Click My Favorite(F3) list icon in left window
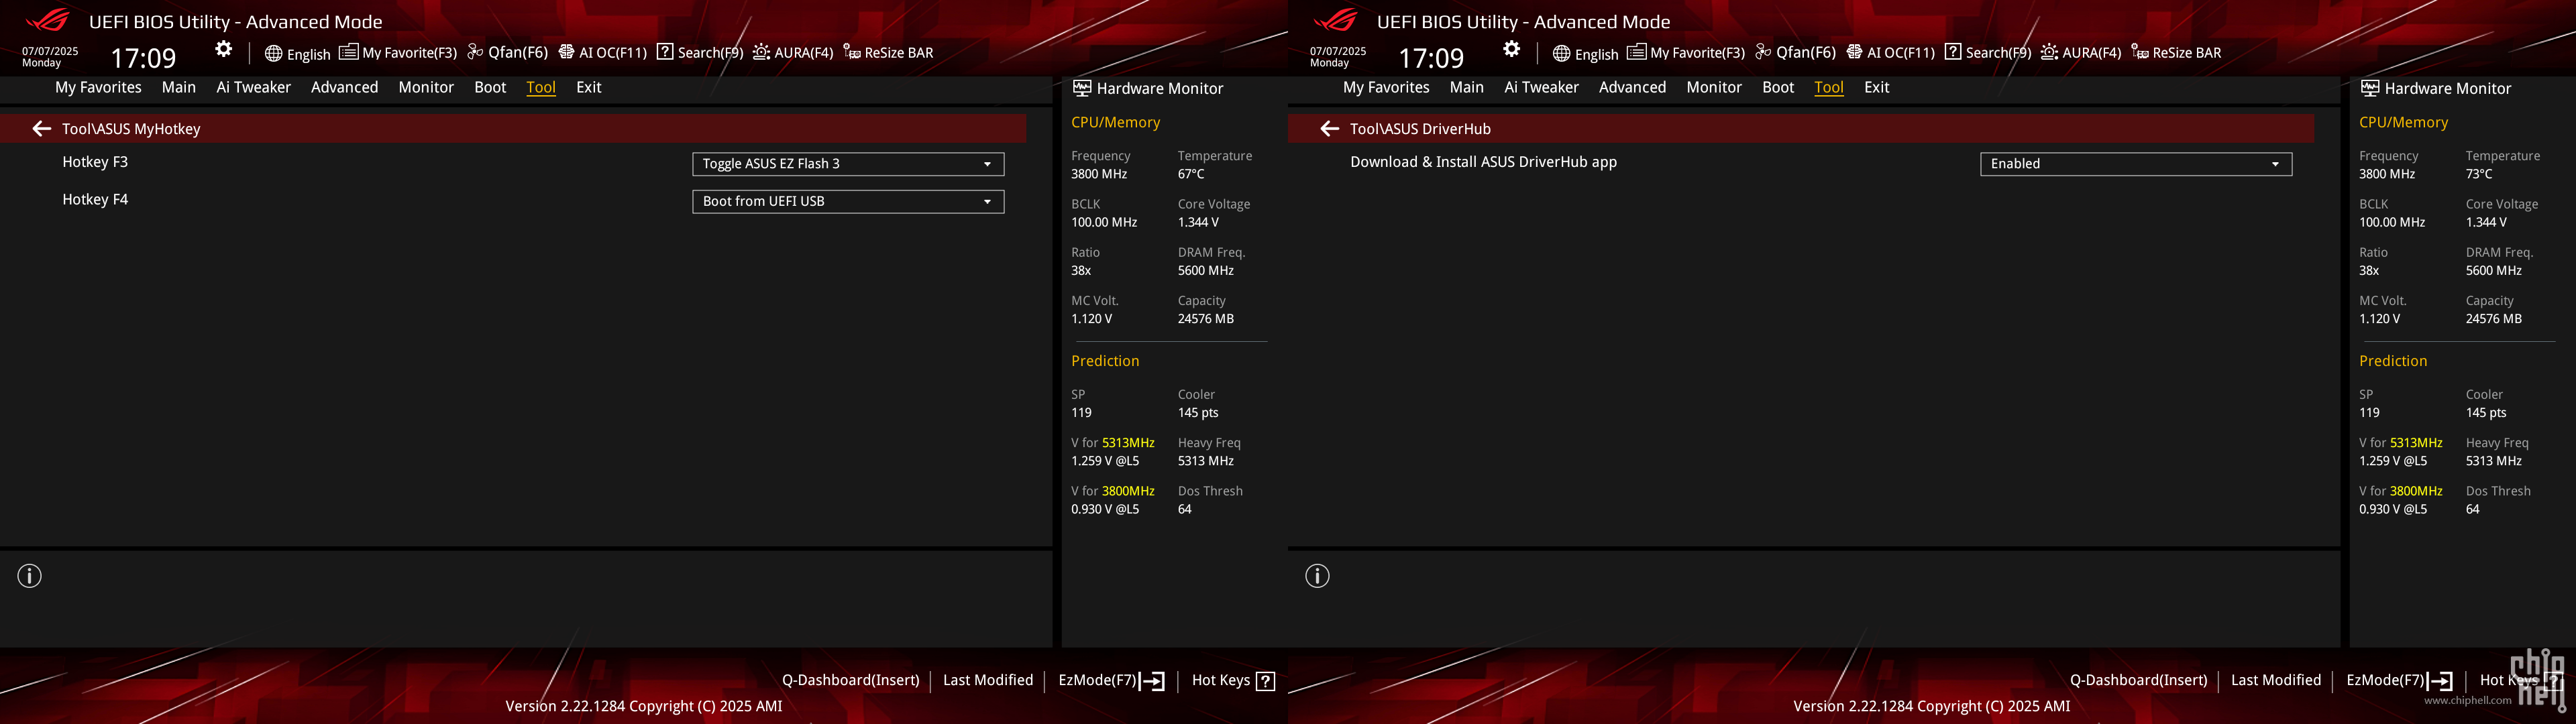Image resolution: width=2576 pixels, height=724 pixels. pyautogui.click(x=348, y=52)
